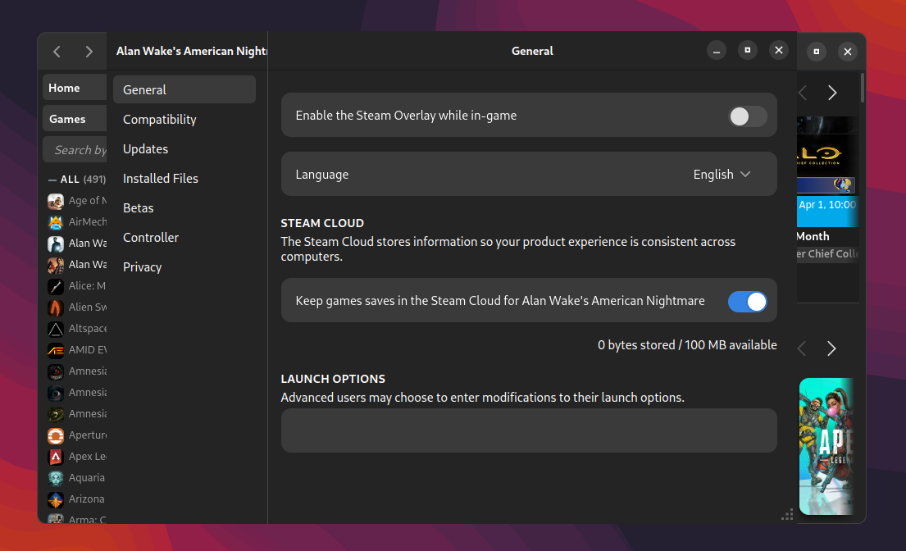Click the Alice: M game icon
The width and height of the screenshot is (906, 551).
tap(56, 286)
